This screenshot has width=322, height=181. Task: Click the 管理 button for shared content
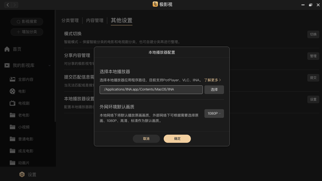[x=313, y=56]
